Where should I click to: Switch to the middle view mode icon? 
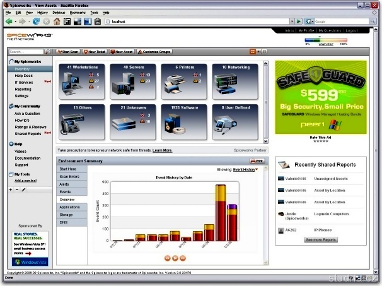258,52
